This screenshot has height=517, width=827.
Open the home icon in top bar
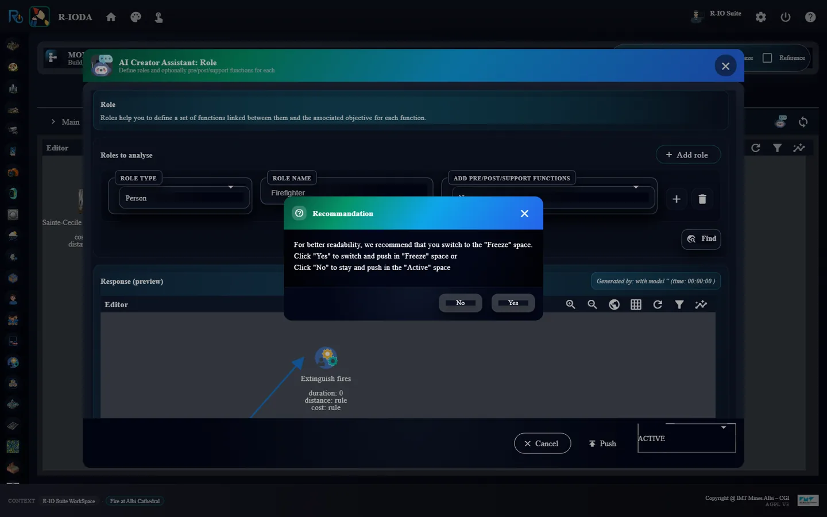tap(111, 17)
